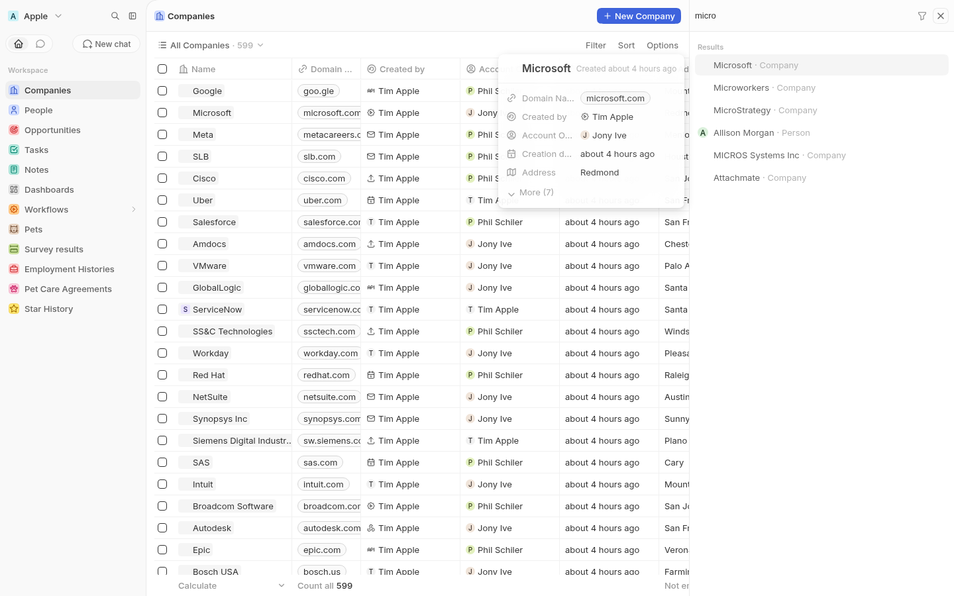Select Allison Morgan person search result

click(821, 132)
